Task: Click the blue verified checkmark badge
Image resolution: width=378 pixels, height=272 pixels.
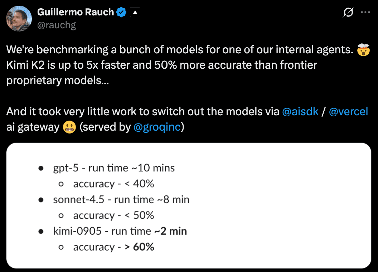Action: pos(122,12)
